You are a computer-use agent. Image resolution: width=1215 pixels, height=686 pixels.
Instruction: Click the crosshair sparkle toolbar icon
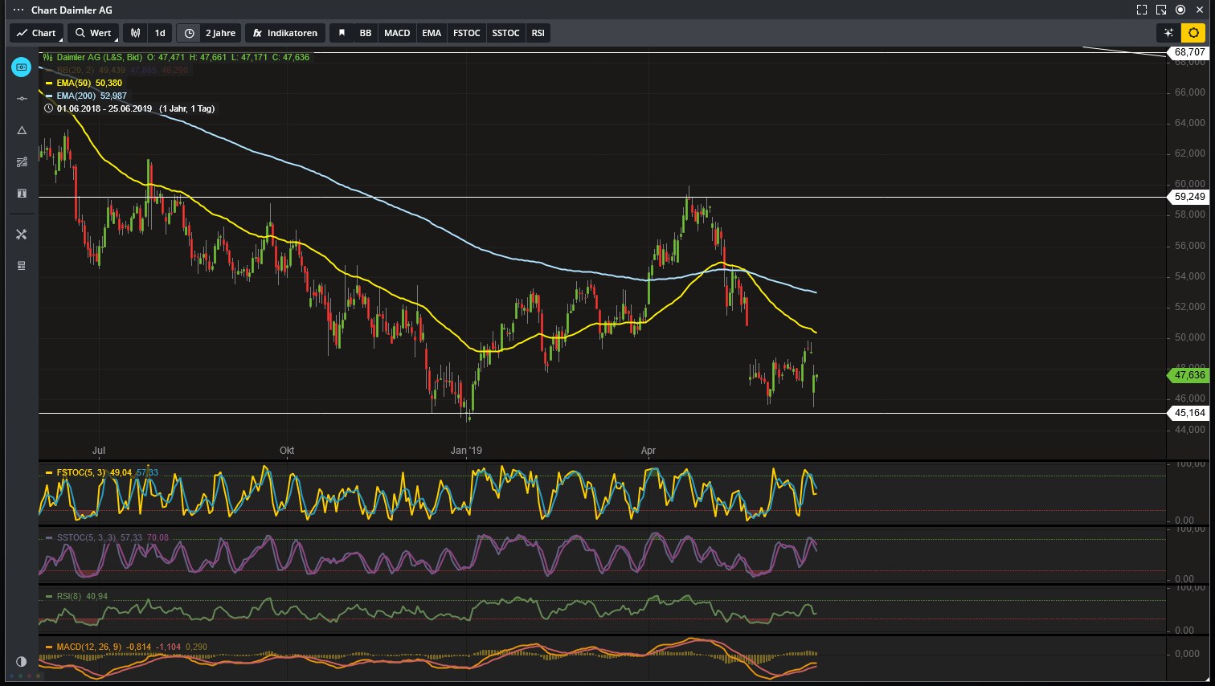click(x=1169, y=33)
